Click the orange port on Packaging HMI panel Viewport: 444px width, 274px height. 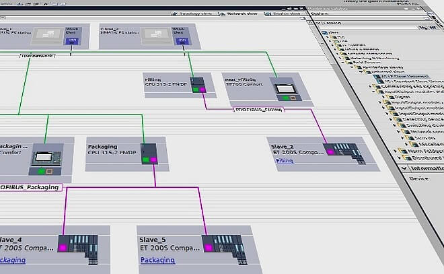[x=49, y=172]
